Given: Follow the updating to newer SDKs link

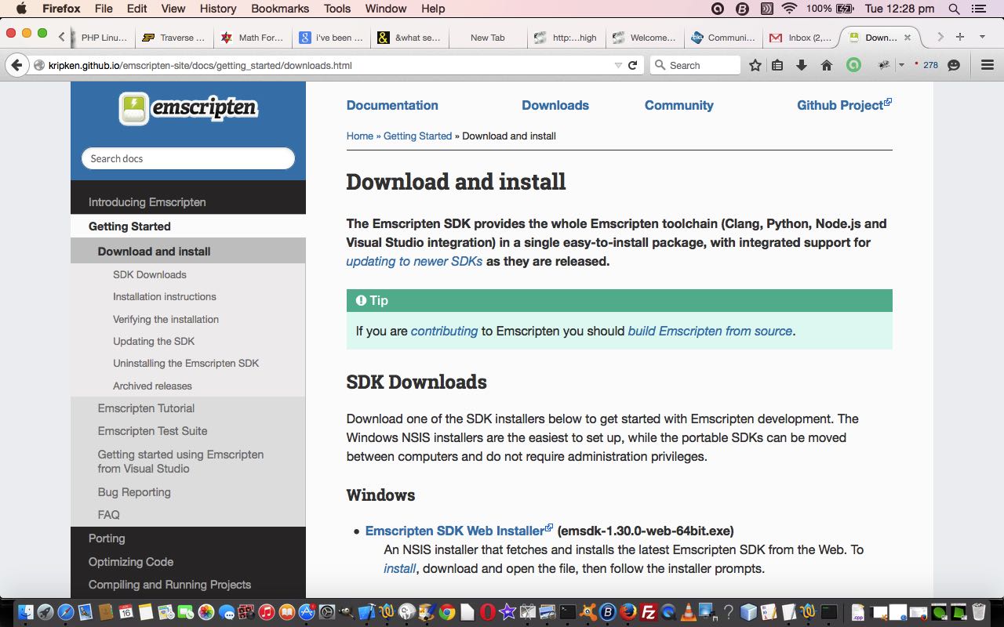Looking at the screenshot, I should [x=414, y=261].
